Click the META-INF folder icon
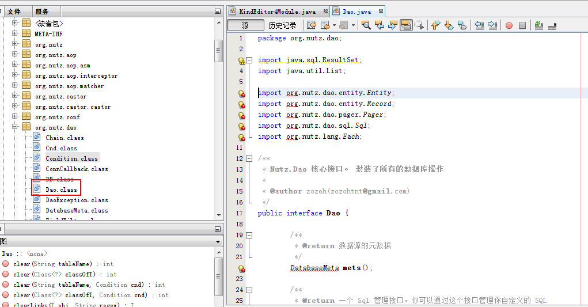 tap(26, 33)
